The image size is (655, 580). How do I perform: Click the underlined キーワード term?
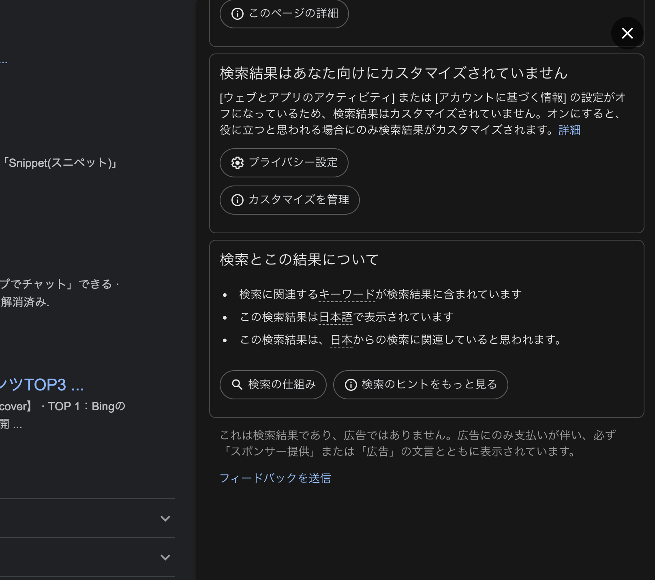(347, 294)
